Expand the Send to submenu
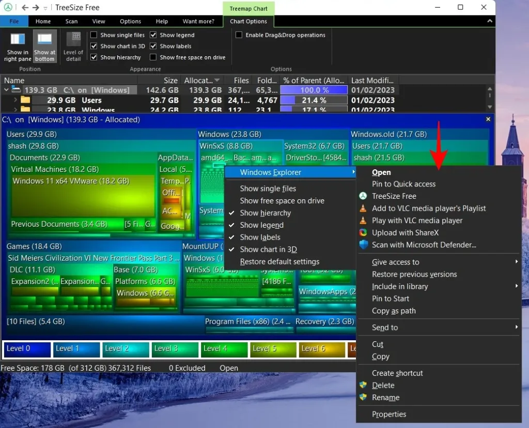The width and height of the screenshot is (529, 428). [x=385, y=327]
